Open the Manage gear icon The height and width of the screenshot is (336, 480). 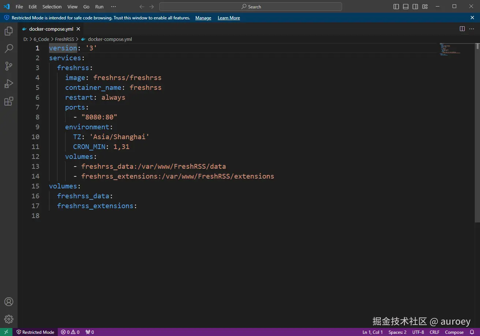tap(9, 319)
